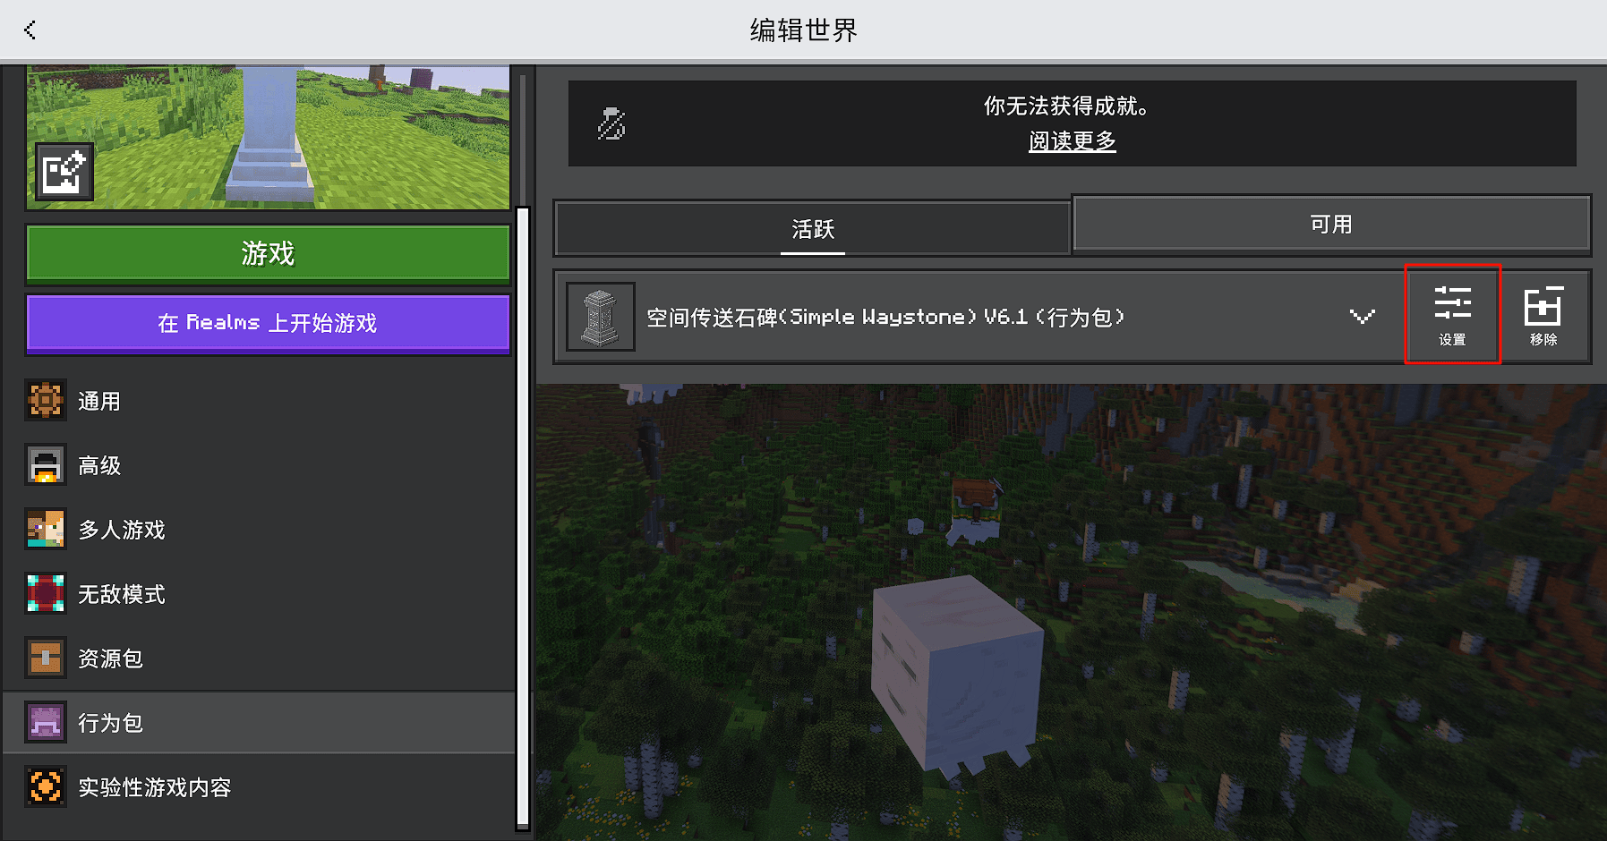The image size is (1607, 841).
Task: Click the 编辑世界 title text
Action: 803,30
